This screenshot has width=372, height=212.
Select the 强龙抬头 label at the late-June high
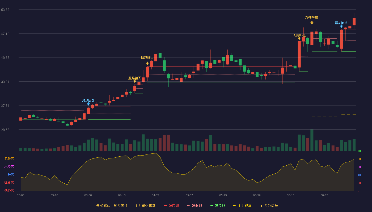pos(341,23)
